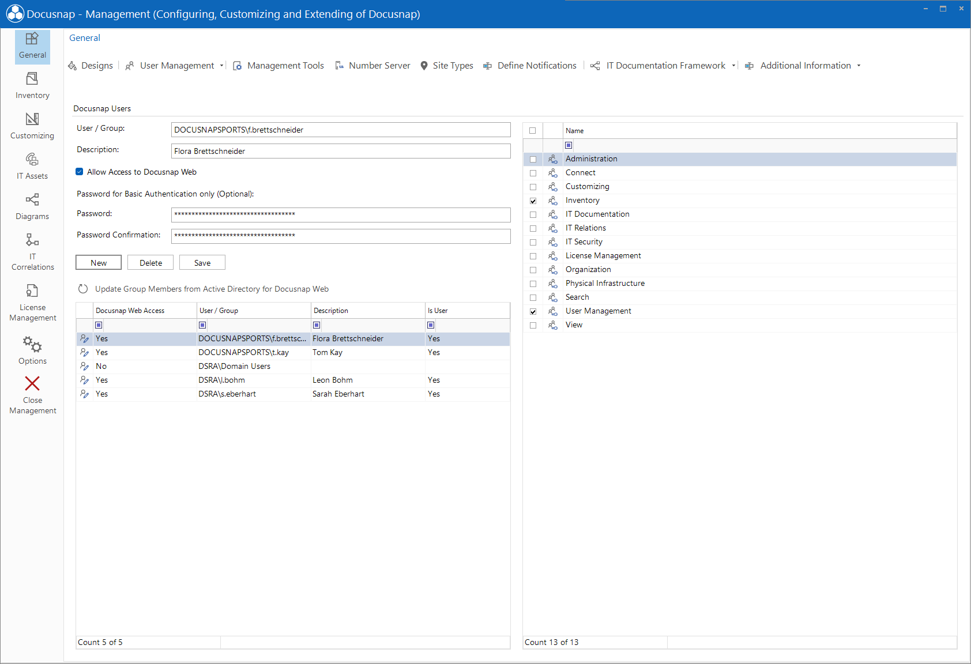Uncheck Allow Access to Docusnap Web

[80, 172]
